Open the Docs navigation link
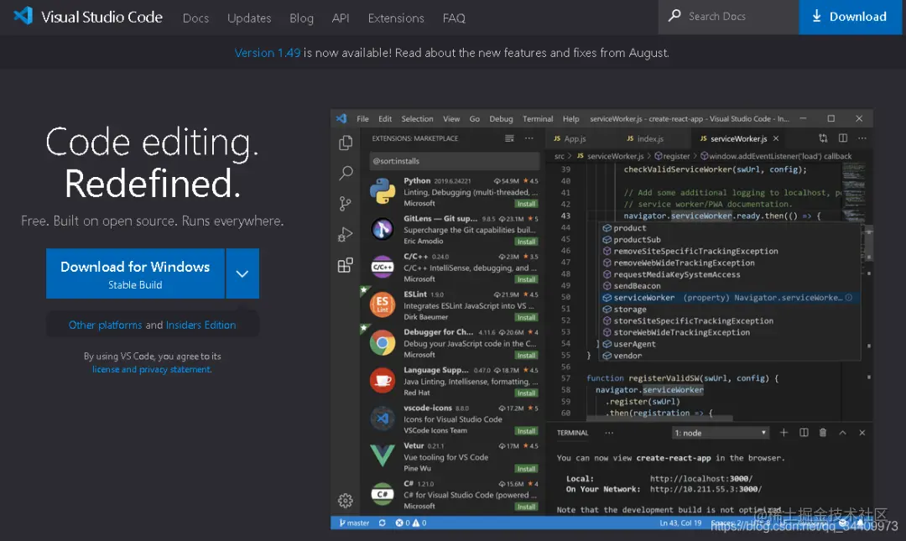The height and width of the screenshot is (541, 906). coord(195,18)
